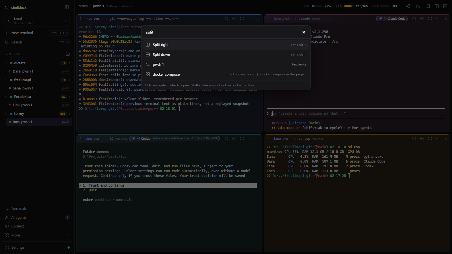452x254 pixels.
Task: Collapse the freellmapi project
Action: pos(6,80)
